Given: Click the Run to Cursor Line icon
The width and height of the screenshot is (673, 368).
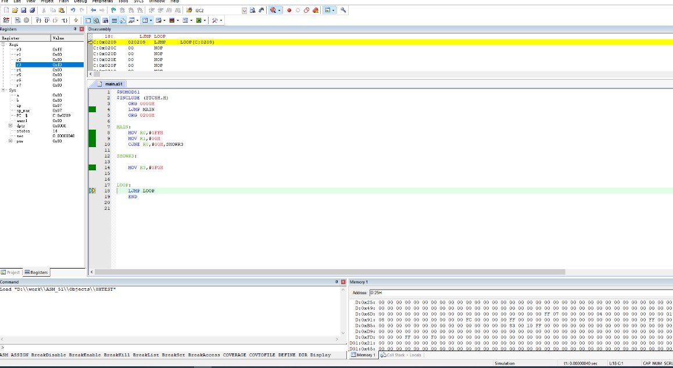Looking at the screenshot, I should 65,20.
